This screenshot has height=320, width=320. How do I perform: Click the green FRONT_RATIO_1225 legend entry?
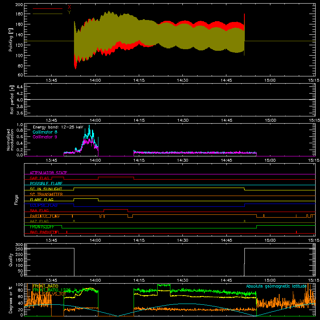click(x=52, y=290)
